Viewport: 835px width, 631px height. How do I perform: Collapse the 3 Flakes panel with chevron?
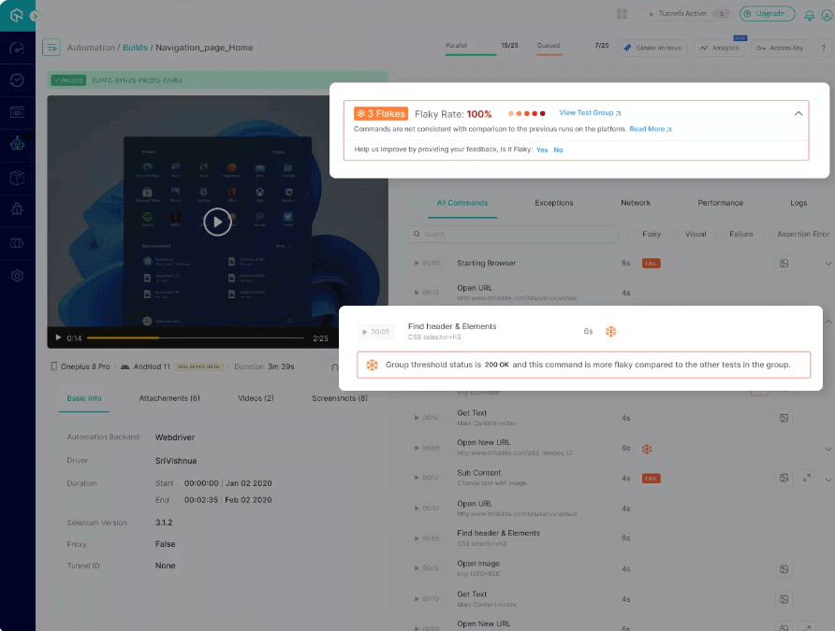(798, 113)
